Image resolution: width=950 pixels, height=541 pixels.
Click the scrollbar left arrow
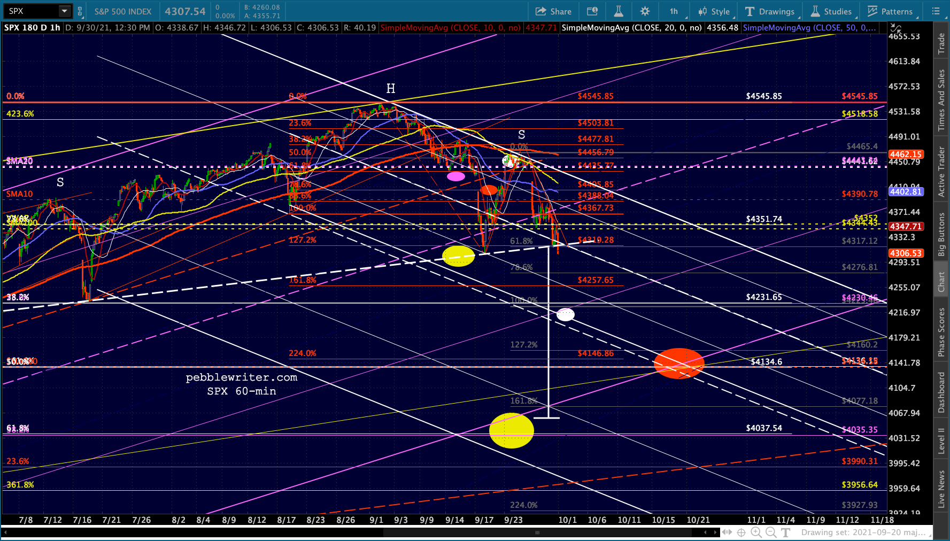tap(706, 532)
